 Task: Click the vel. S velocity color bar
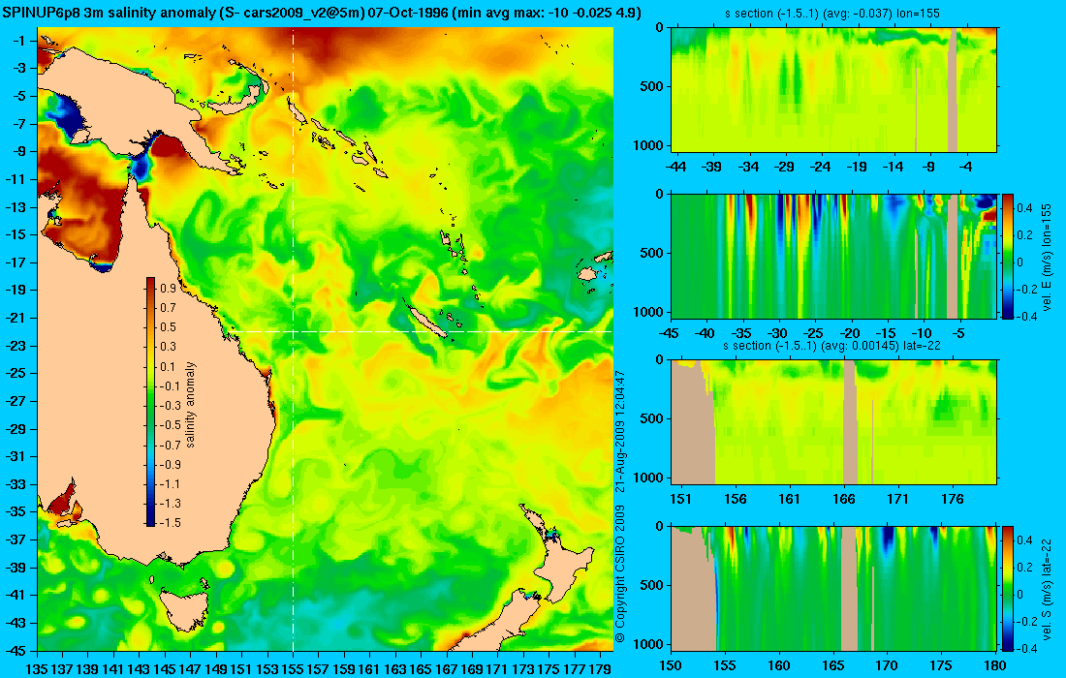coord(1007,588)
